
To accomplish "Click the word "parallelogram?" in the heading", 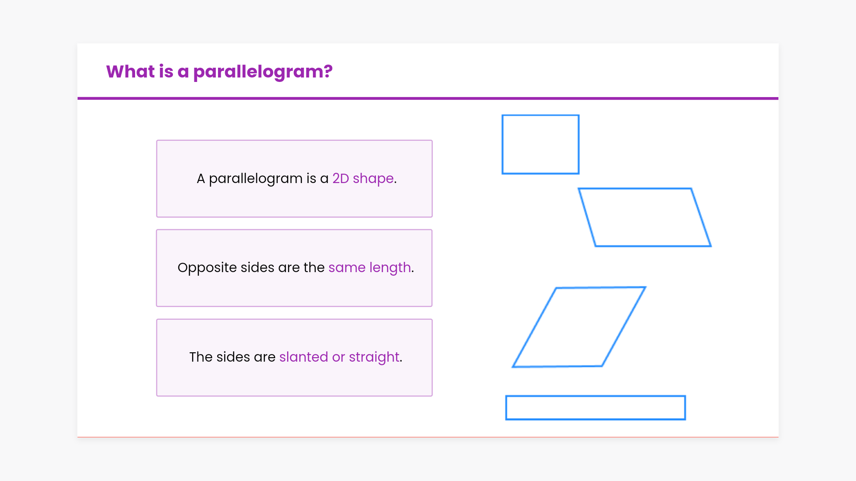I will [263, 72].
